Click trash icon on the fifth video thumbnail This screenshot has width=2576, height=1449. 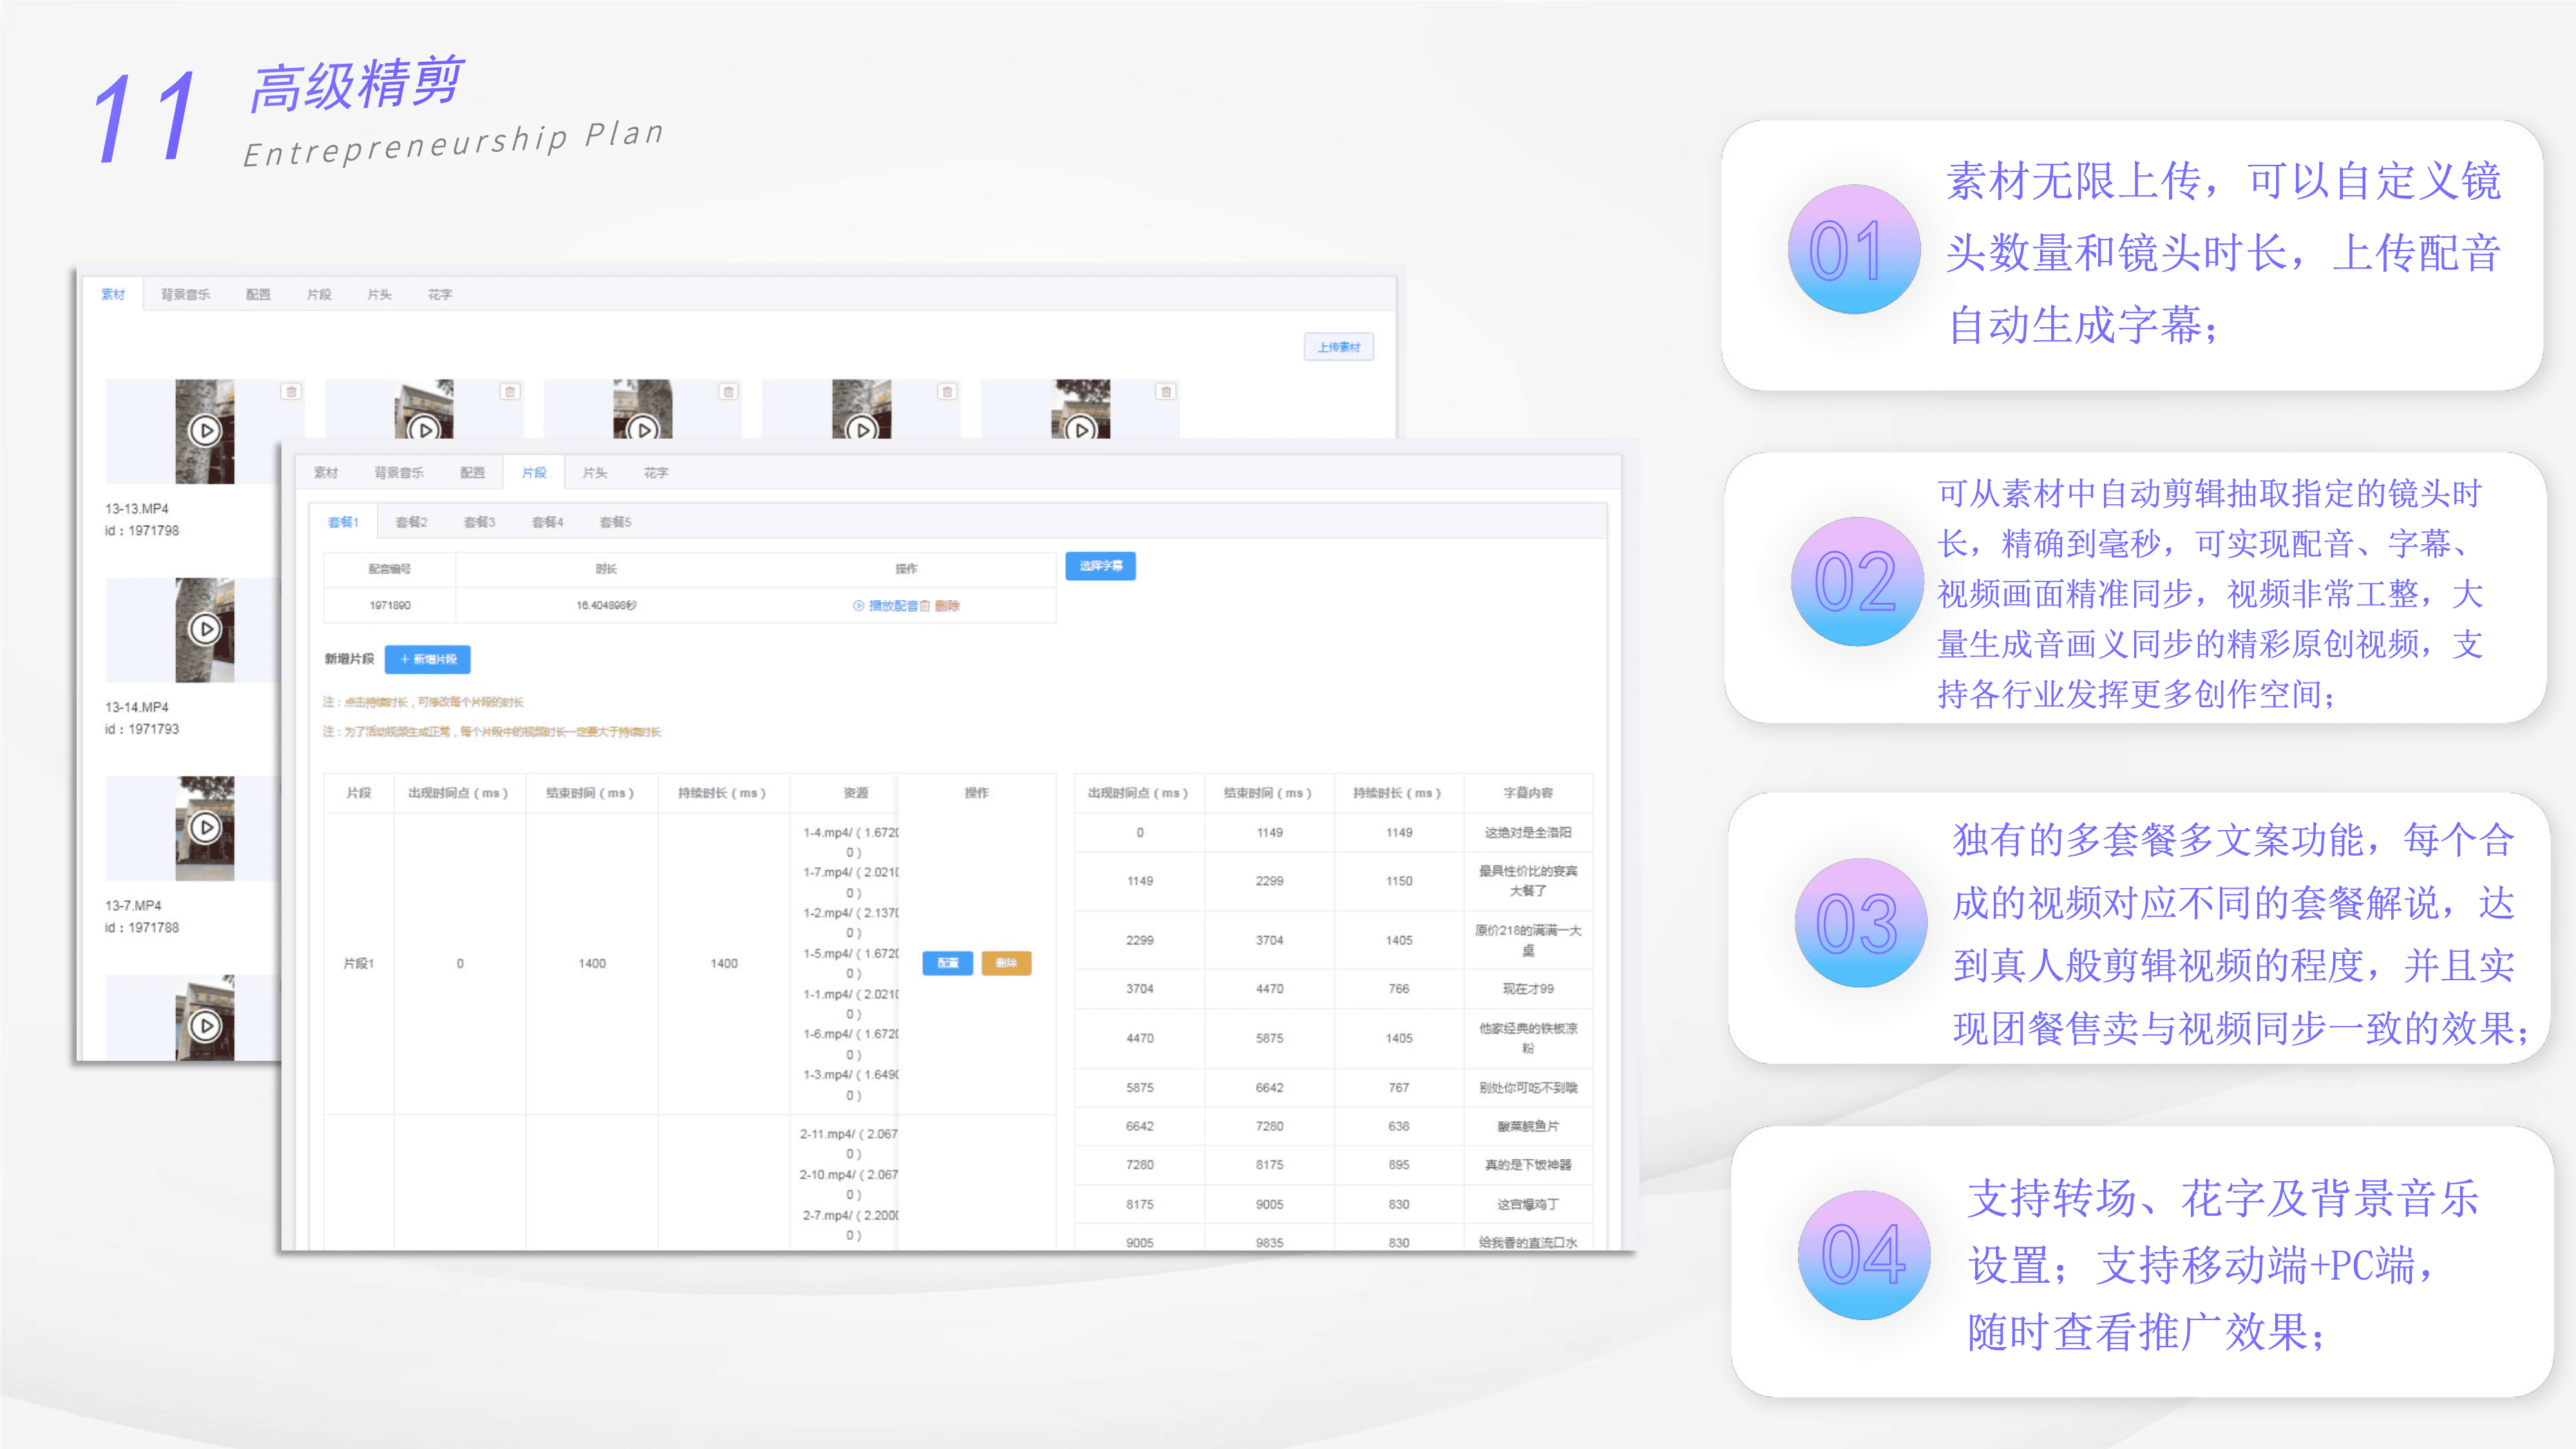[1166, 392]
